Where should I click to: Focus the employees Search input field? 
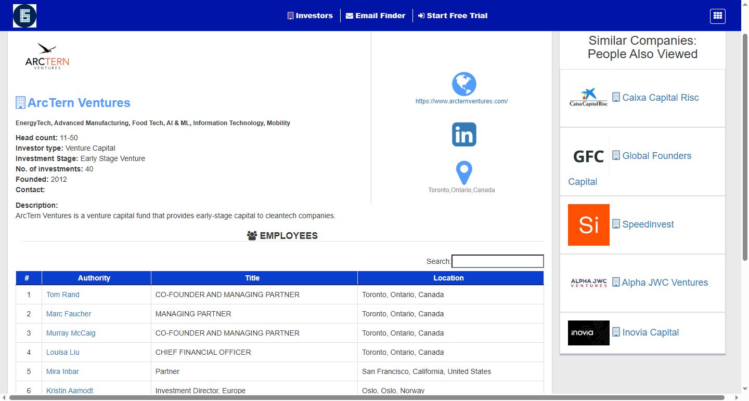pos(498,261)
